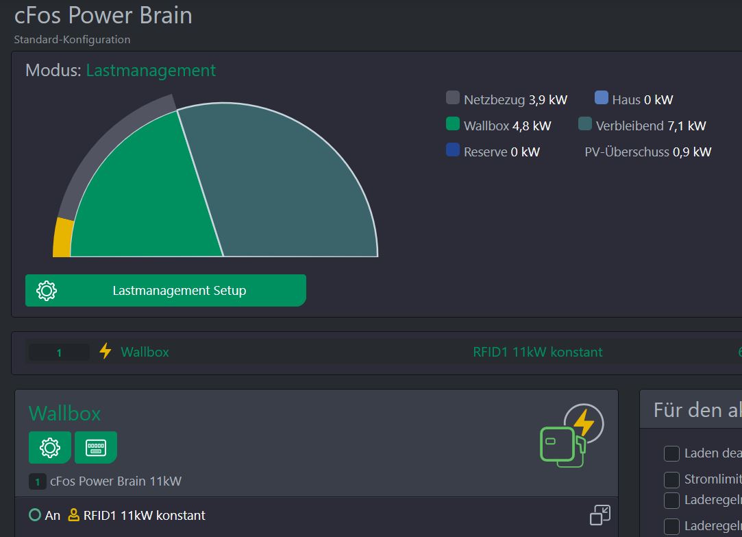
Task: Click the 'Wallbox' link in device row
Action: coord(145,352)
